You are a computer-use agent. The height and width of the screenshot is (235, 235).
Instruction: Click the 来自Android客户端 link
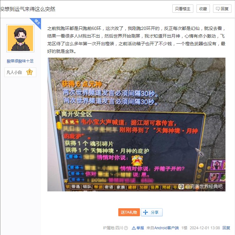[x=162, y=228]
